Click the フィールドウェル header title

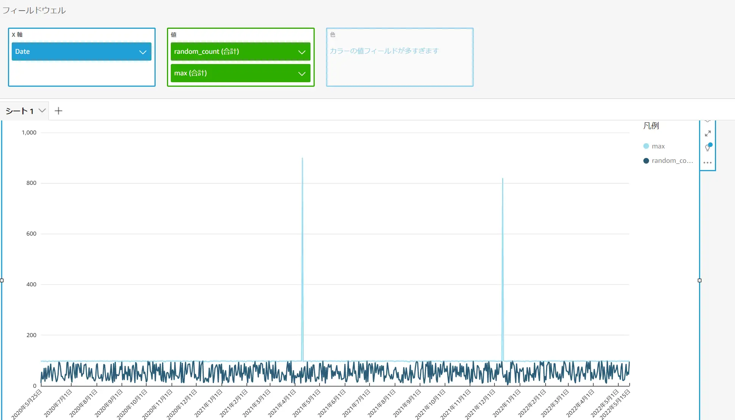(x=34, y=10)
